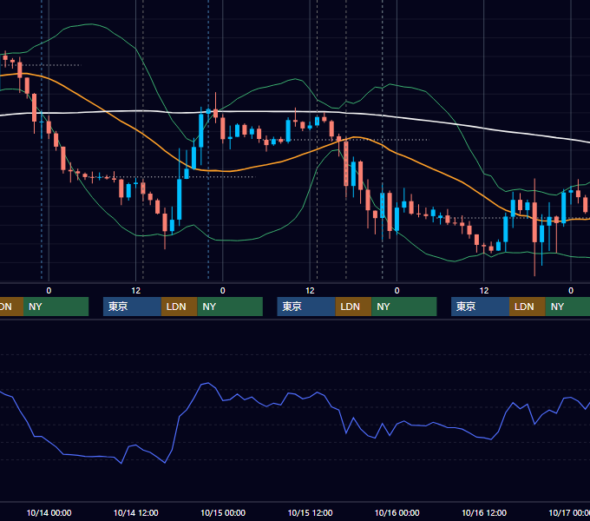Click the 10/16 東京 session block
Image resolution: width=590 pixels, height=521 pixels.
coord(481,307)
